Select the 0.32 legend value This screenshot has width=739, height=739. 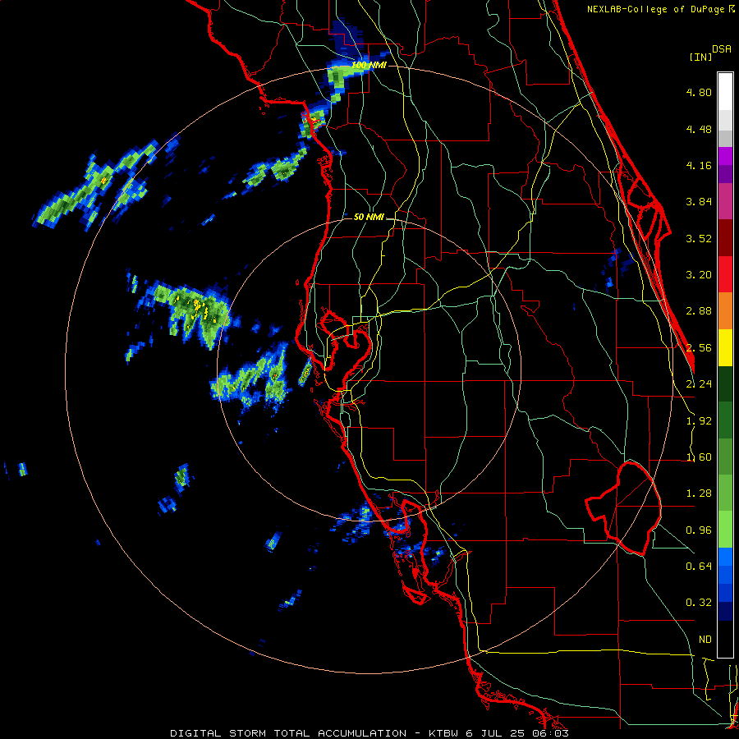[699, 603]
